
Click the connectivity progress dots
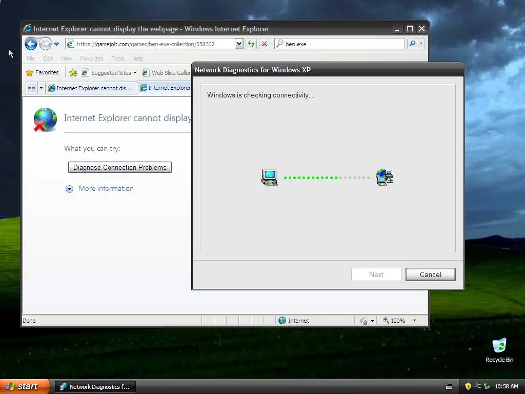click(327, 178)
